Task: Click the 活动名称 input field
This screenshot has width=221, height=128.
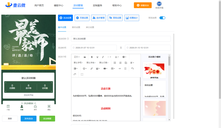Action: click(x=121, y=38)
